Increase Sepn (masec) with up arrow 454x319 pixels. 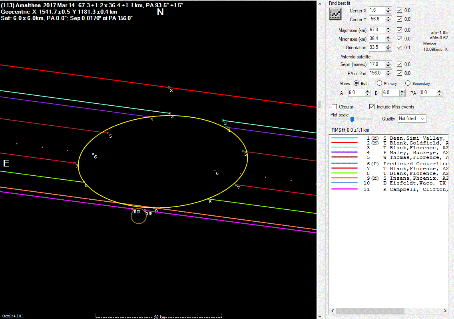(x=388, y=62)
